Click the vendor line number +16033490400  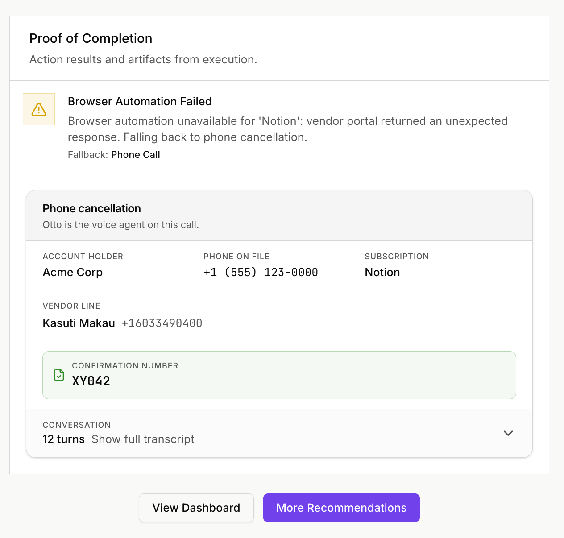162,323
